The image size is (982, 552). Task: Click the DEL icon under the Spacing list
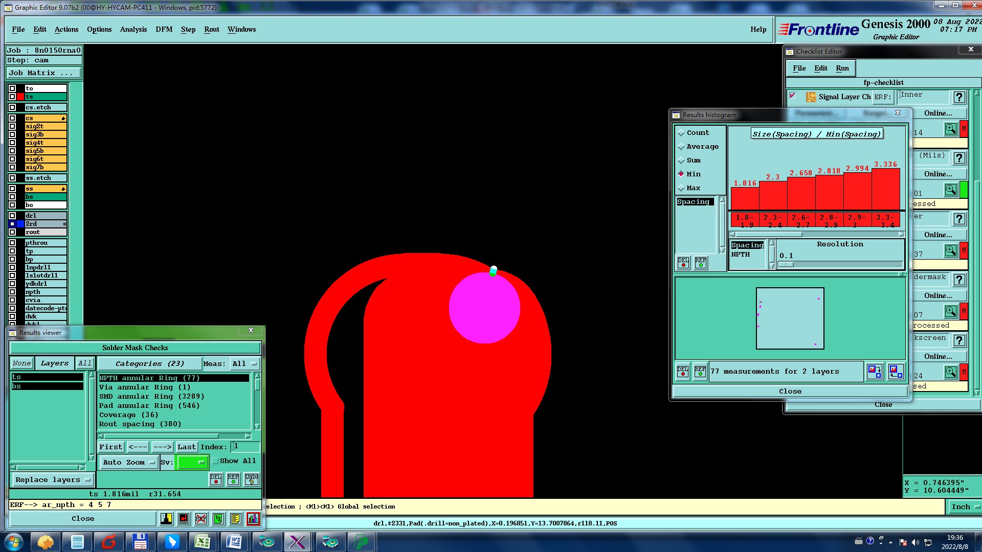(x=683, y=263)
